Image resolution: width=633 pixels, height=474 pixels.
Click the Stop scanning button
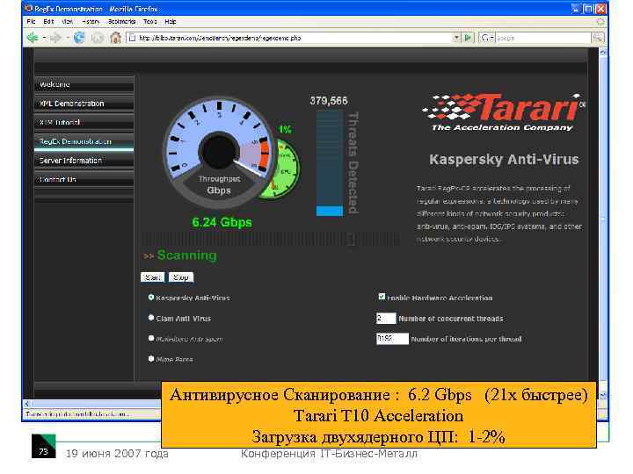[180, 277]
